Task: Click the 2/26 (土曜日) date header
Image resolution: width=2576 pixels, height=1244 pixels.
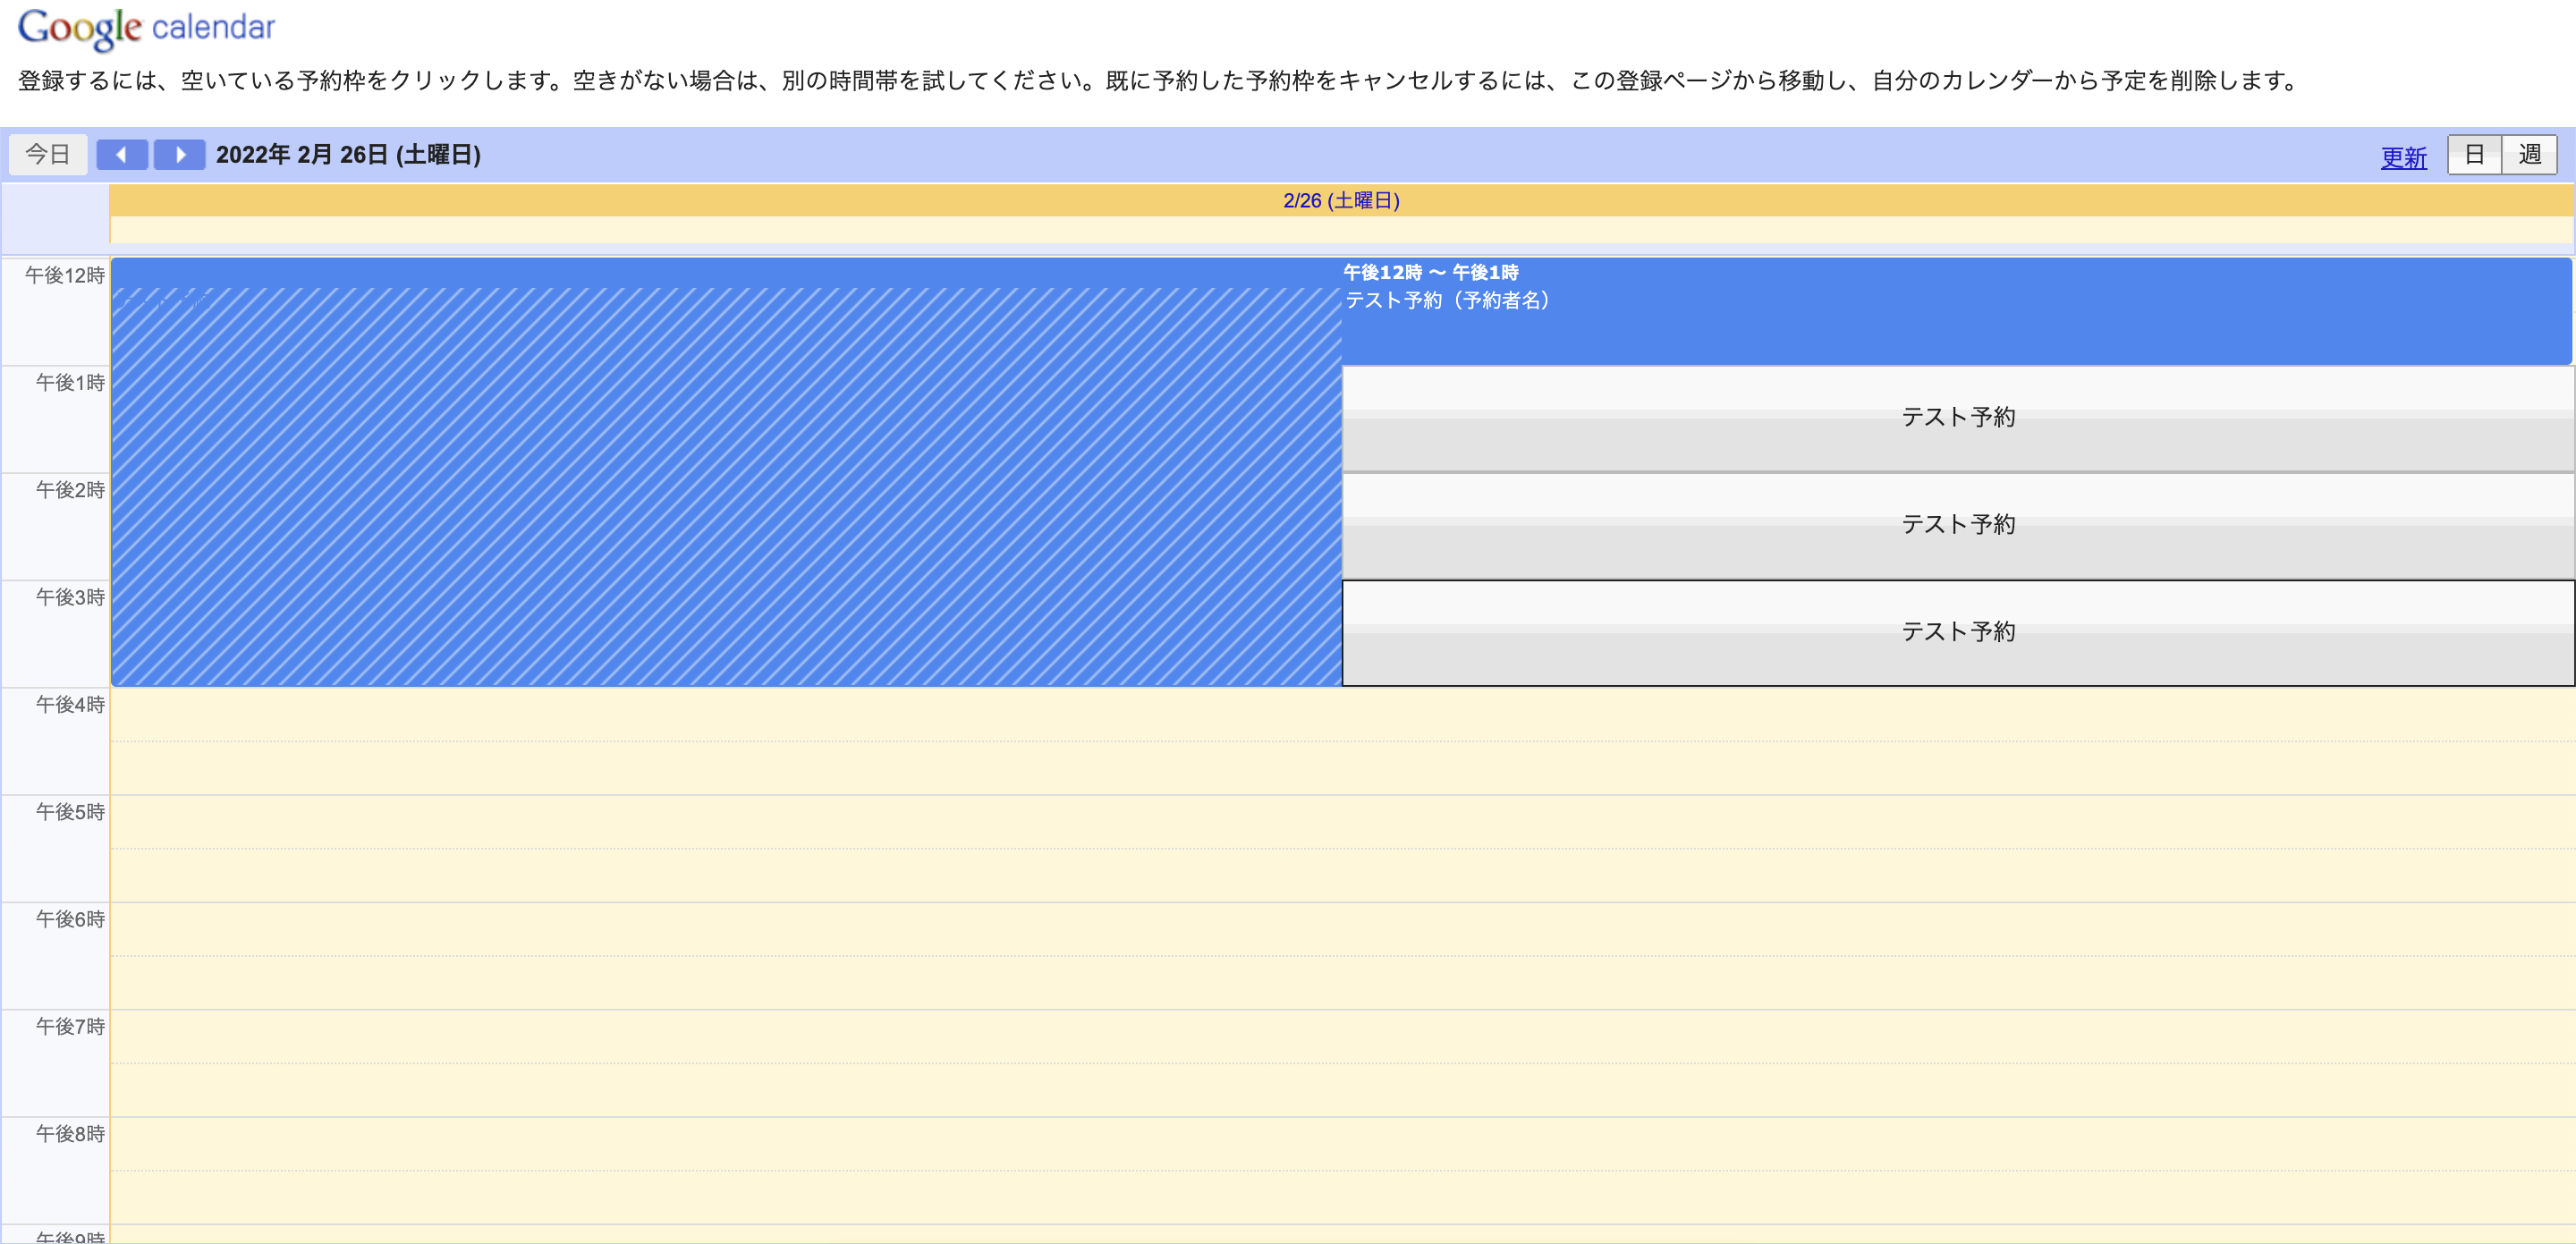Action: [x=1340, y=199]
